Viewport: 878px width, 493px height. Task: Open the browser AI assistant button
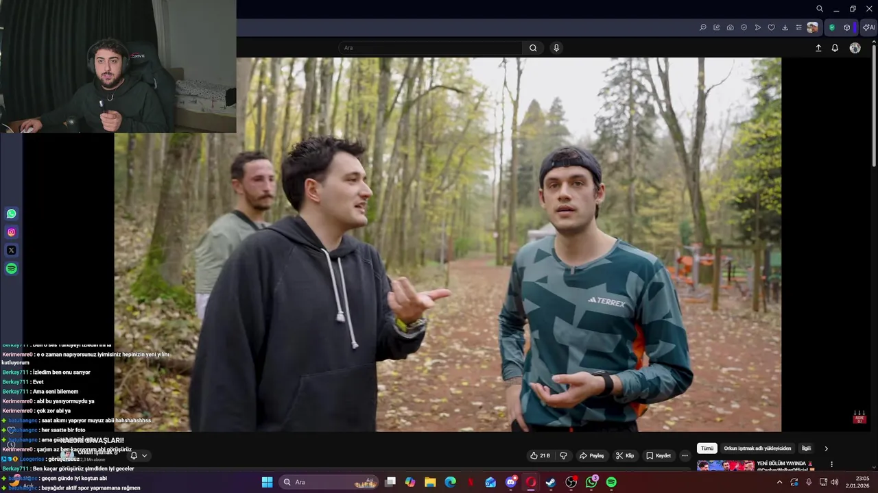869,27
